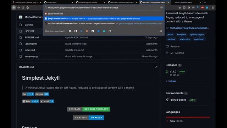Click the red adblocker extension icon

click(203, 7)
